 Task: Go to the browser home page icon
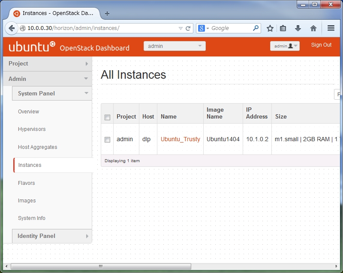pos(313,28)
